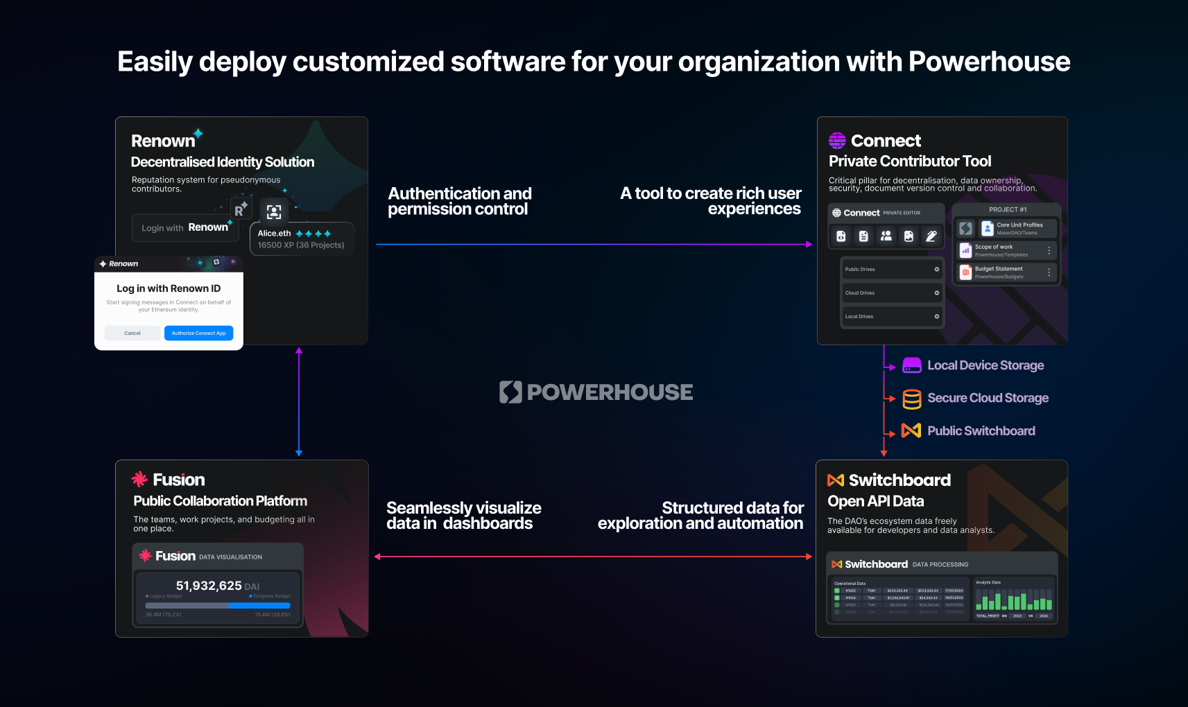Open the 2023 year selector in Analytic Data
Image resolution: width=1188 pixels, height=707 pixels.
coord(1017,616)
